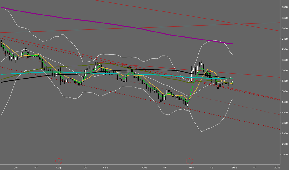The image size is (289, 170).
Task: Click the 4.00 price axis label
Action: tap(285, 113)
